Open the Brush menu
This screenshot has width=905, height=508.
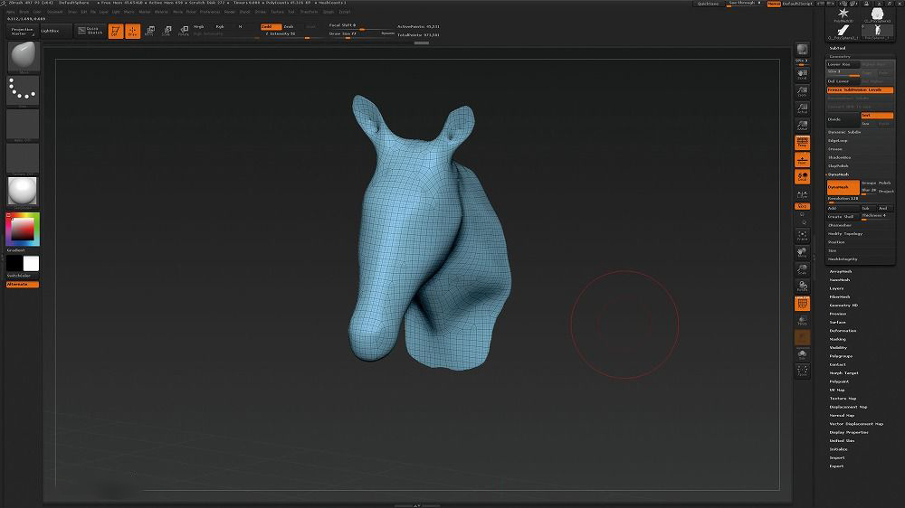point(24,12)
